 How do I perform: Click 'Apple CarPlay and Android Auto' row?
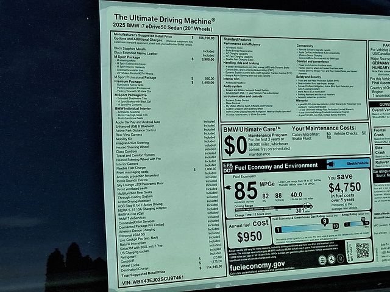[138, 122]
